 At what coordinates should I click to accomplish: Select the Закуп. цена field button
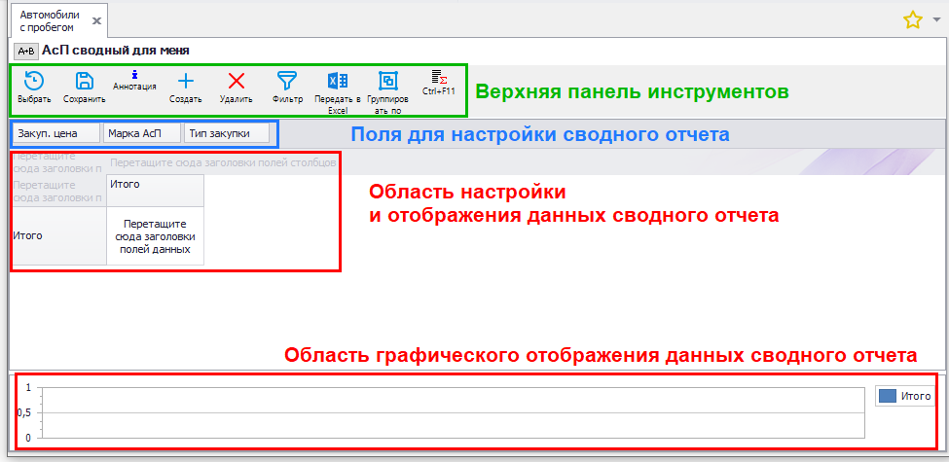coord(55,133)
